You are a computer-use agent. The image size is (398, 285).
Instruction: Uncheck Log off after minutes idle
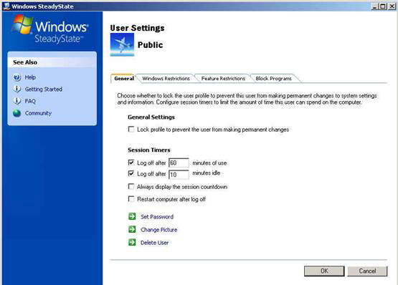[x=131, y=174]
